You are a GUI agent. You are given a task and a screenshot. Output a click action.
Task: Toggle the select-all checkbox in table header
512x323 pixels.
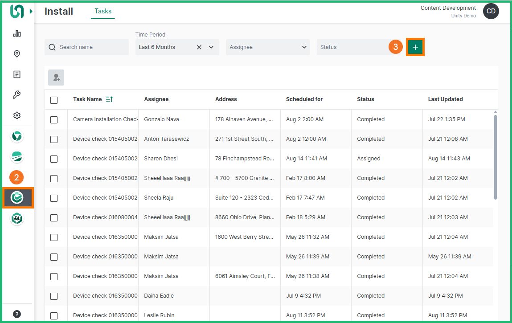[54, 100]
